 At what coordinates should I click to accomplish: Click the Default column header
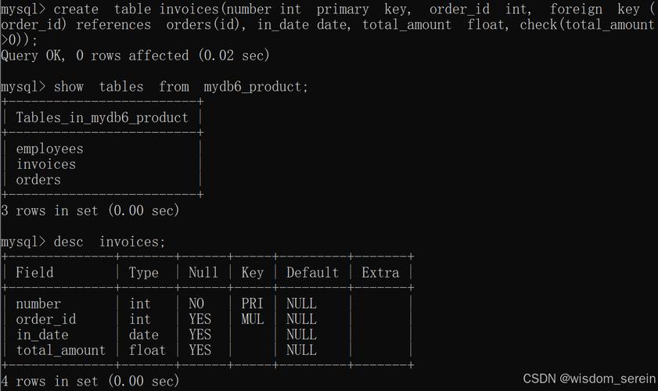click(x=312, y=273)
